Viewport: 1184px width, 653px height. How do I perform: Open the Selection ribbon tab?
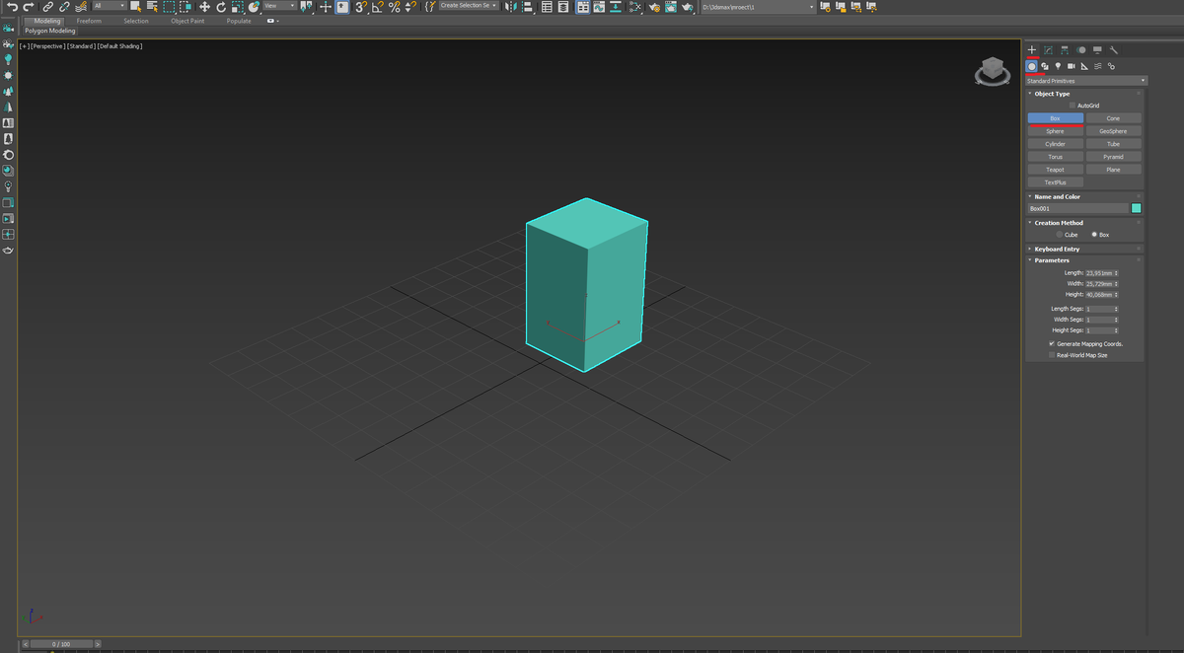click(x=136, y=21)
